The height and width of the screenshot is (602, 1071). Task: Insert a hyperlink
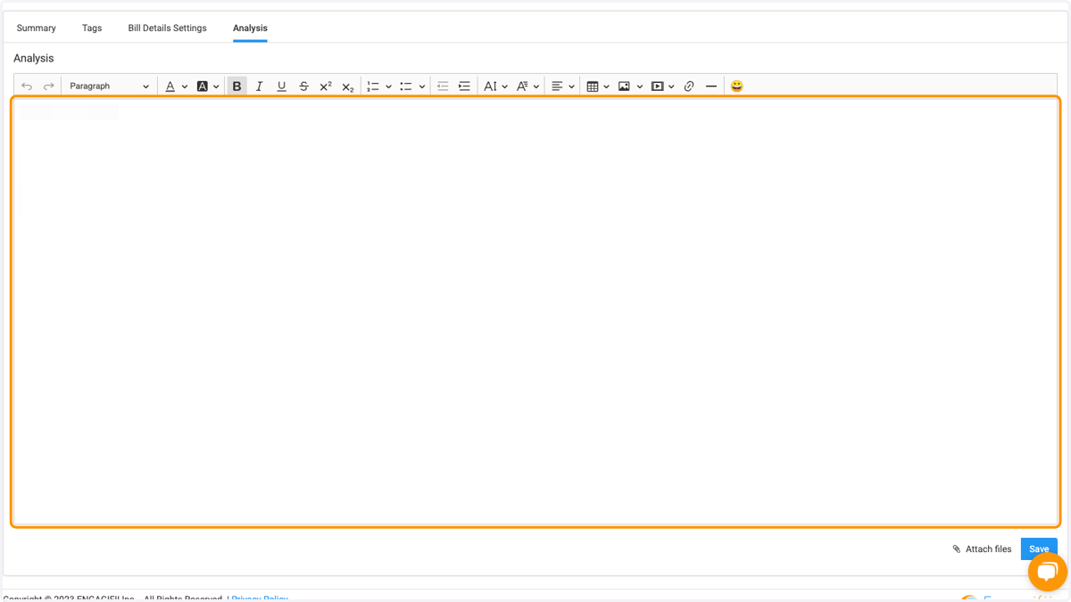coord(689,87)
